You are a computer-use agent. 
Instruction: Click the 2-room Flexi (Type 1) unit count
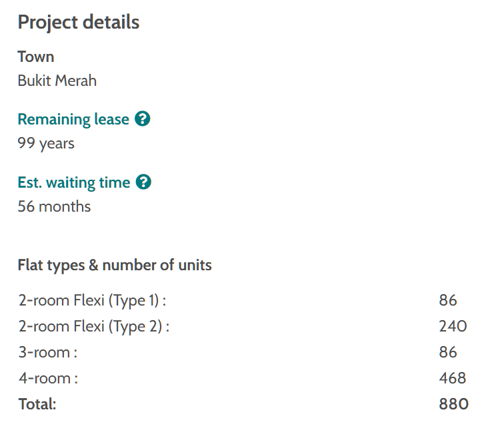tap(448, 300)
